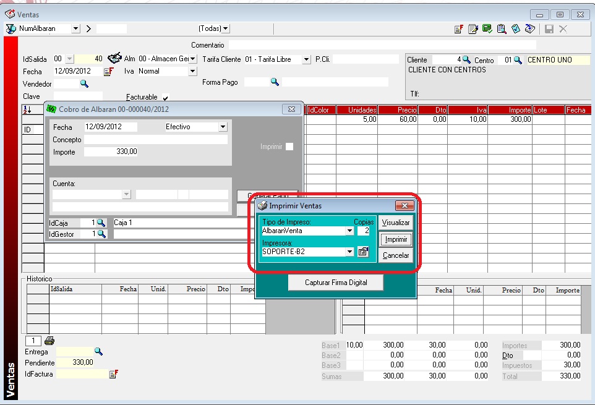This screenshot has height=405, width=595.
Task: Click the Cancelar button
Action: pos(396,255)
